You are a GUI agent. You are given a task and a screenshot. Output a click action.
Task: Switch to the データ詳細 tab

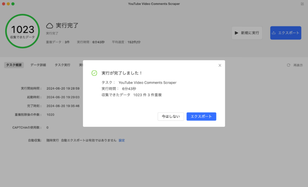click(x=38, y=65)
